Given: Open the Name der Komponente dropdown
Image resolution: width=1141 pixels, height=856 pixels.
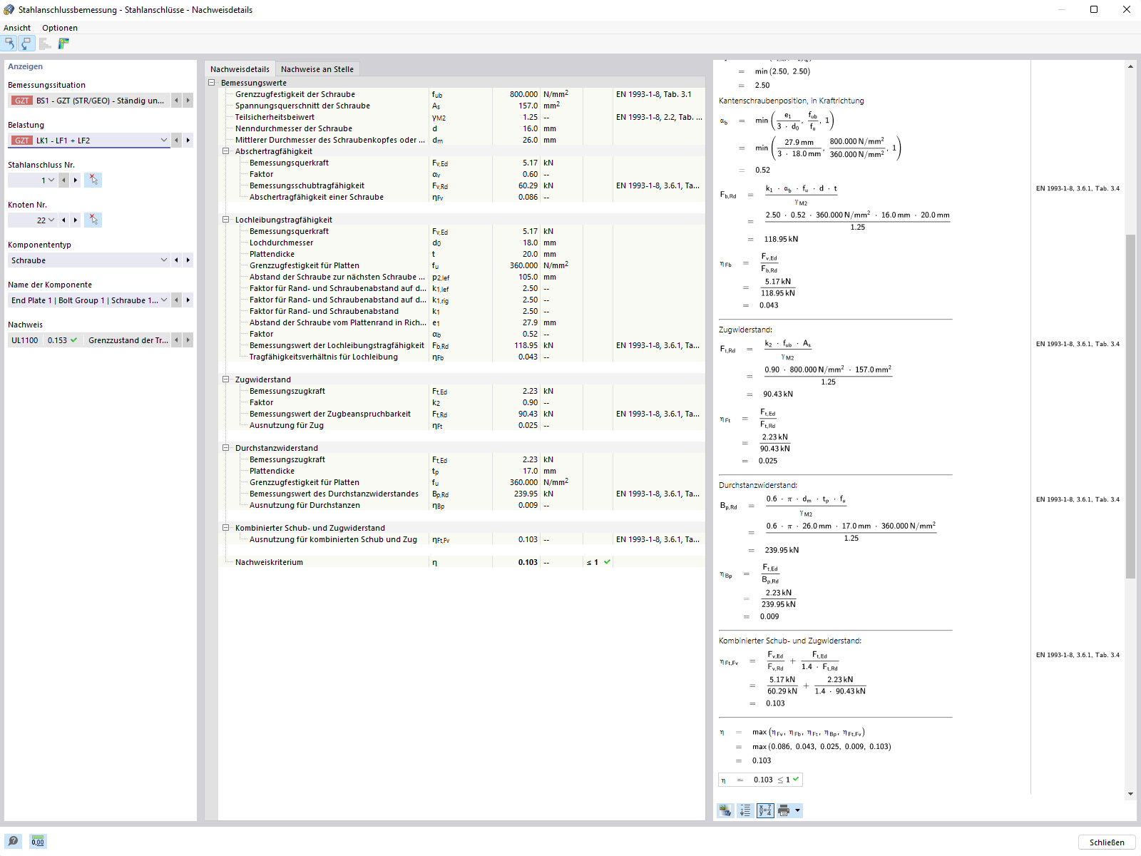Looking at the screenshot, I should click(x=164, y=300).
